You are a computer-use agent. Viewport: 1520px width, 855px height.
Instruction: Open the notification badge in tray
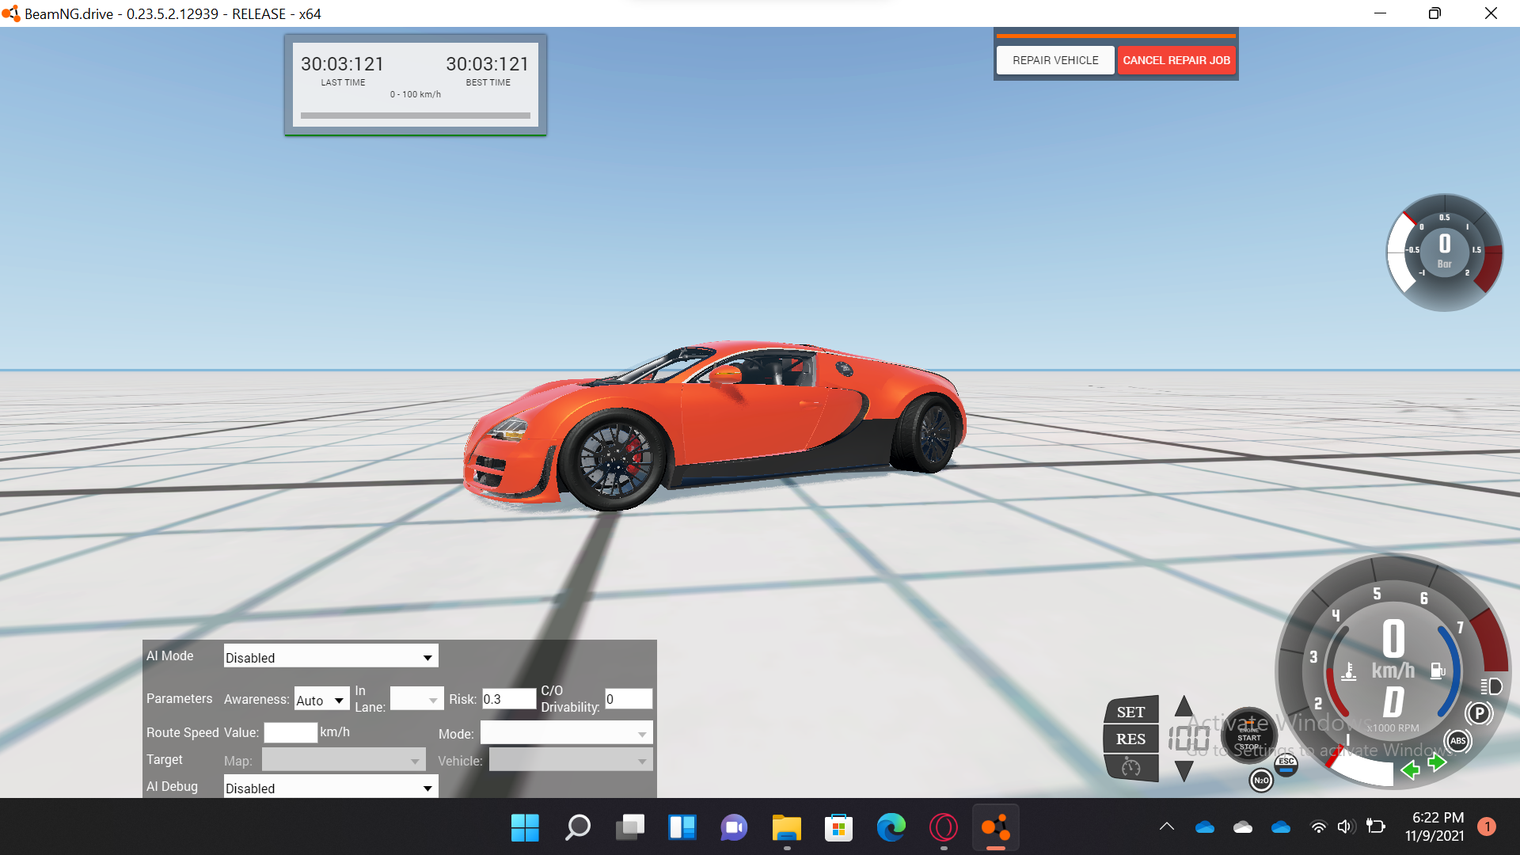1487,826
